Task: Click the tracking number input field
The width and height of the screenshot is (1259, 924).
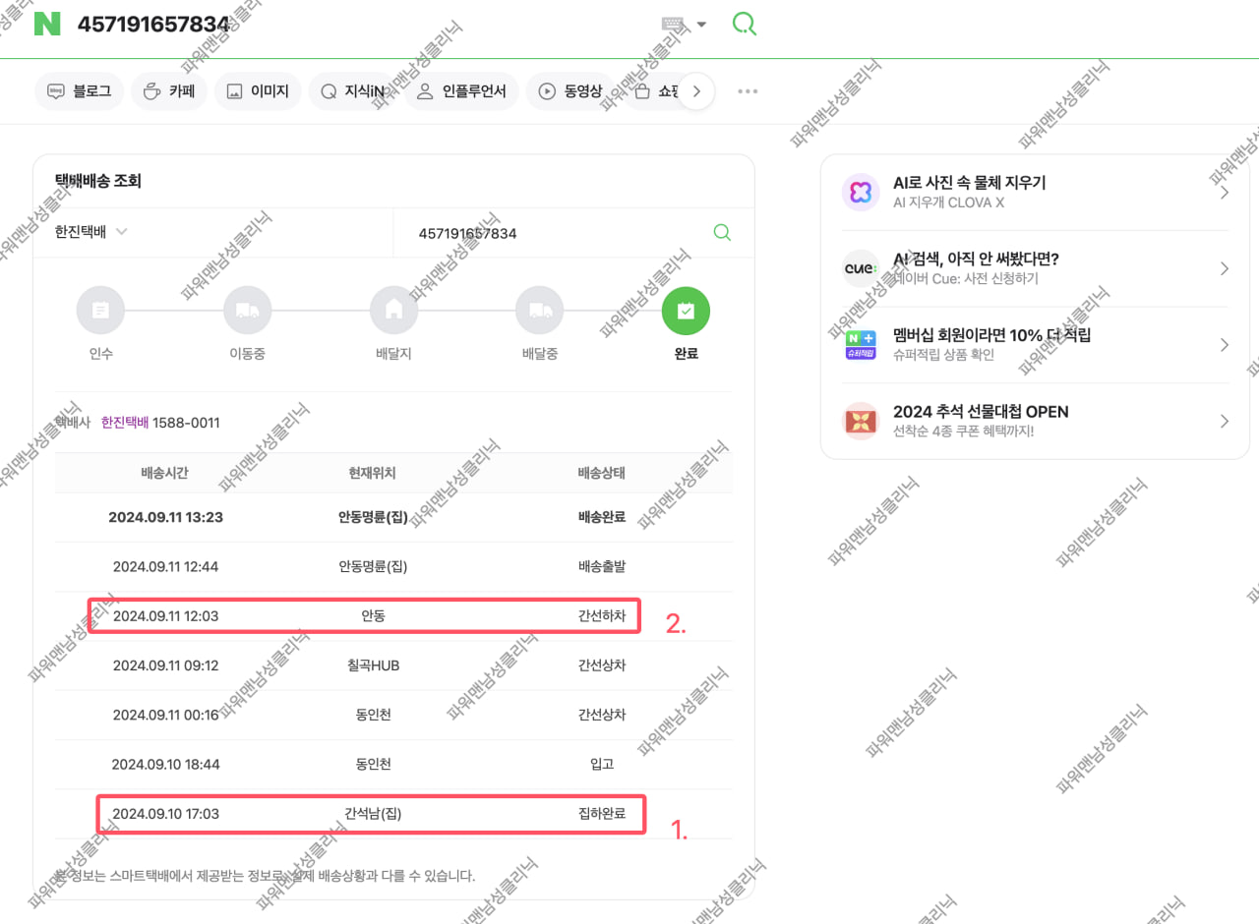Action: [x=551, y=233]
